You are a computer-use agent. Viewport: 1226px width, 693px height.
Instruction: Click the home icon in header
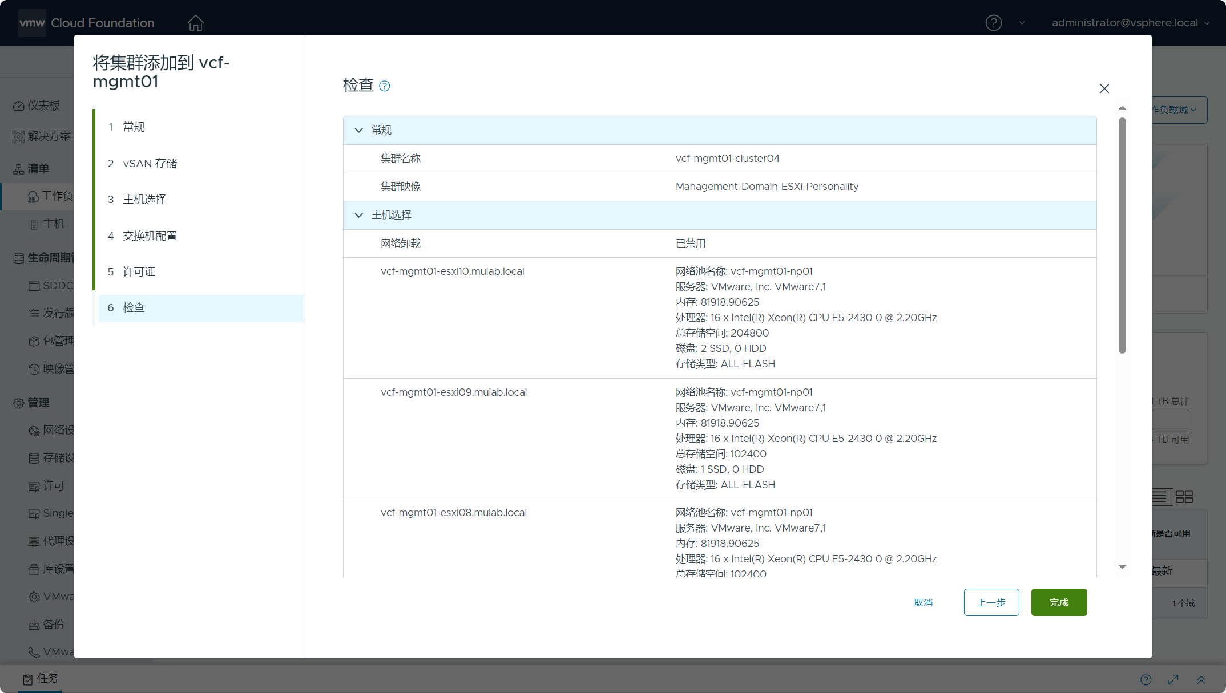[x=196, y=23]
